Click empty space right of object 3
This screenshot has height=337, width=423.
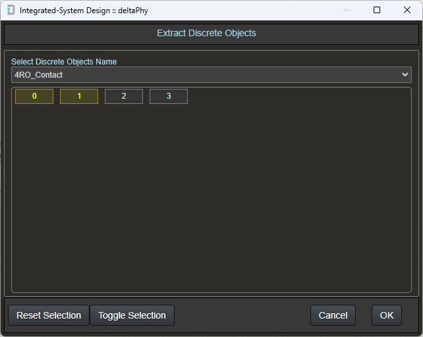point(296,96)
